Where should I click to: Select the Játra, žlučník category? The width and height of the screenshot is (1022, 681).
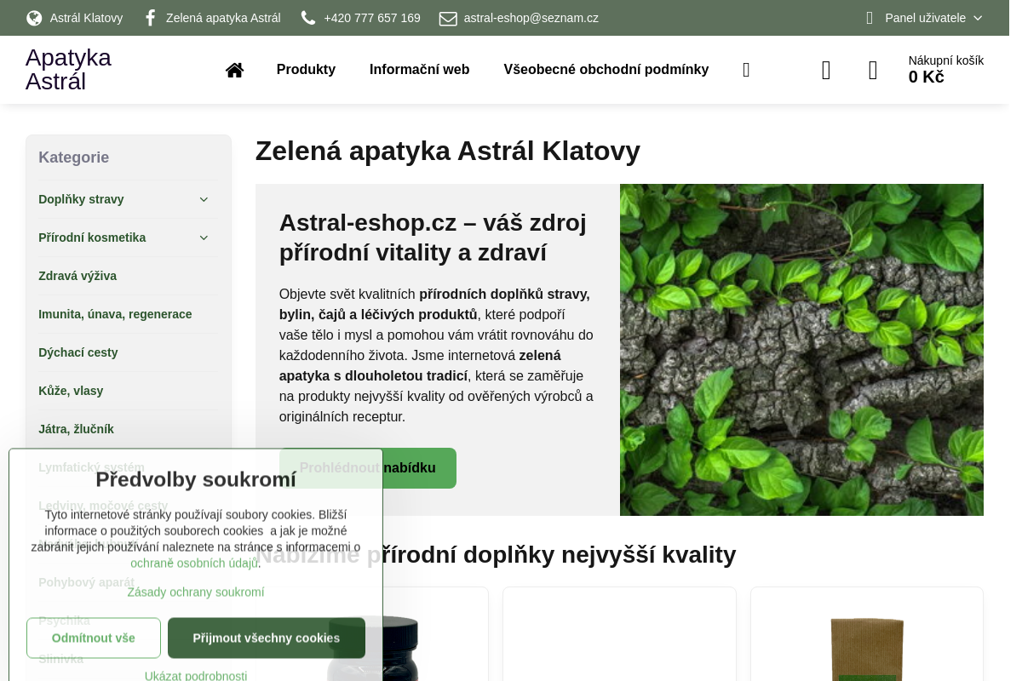76,429
